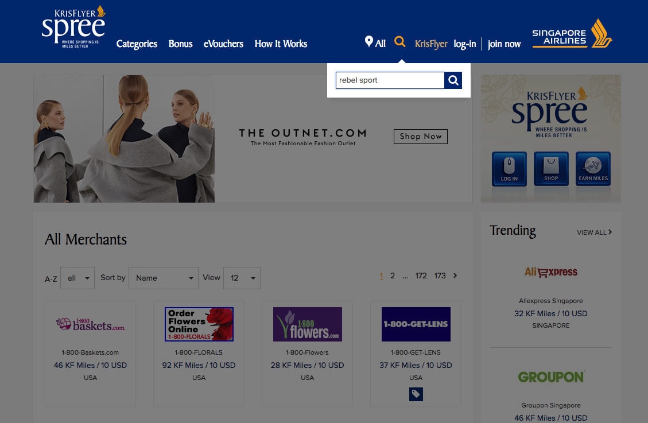The image size is (648, 423).
Task: Select current page 1 in pagination
Action: tap(382, 275)
